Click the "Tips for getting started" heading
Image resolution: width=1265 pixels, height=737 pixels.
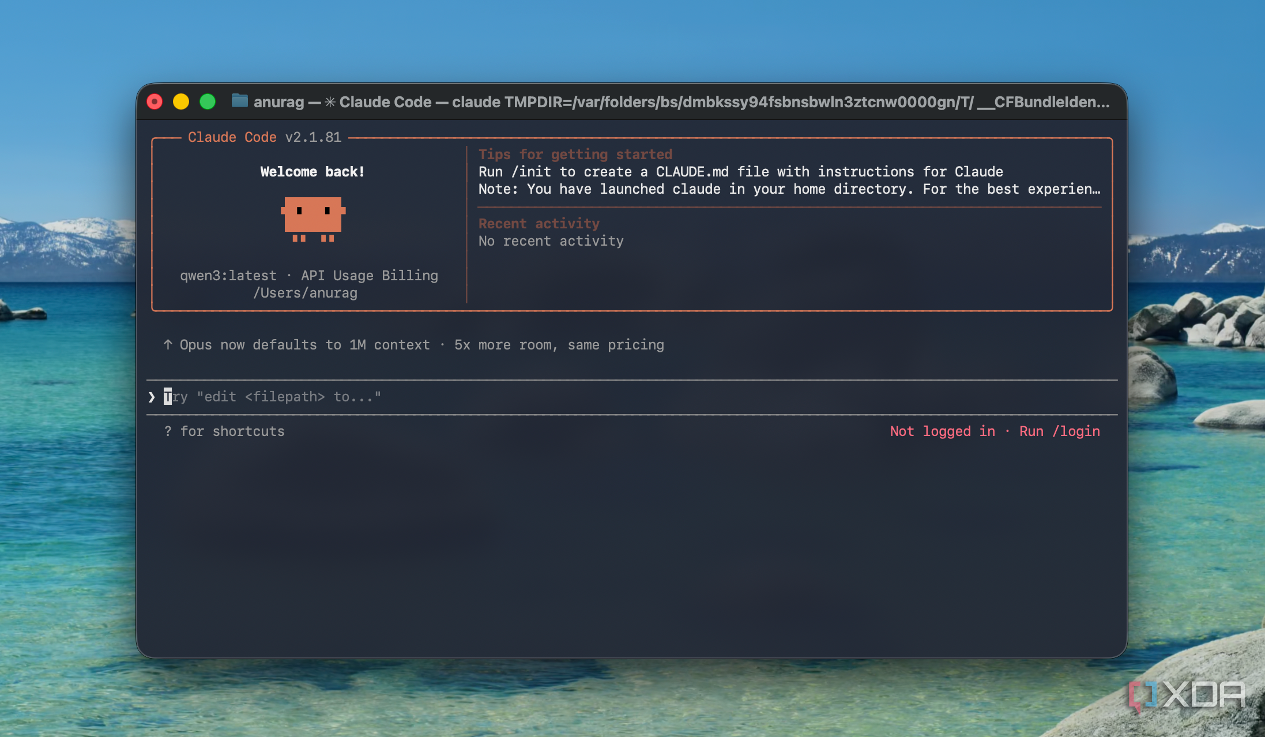pos(575,155)
